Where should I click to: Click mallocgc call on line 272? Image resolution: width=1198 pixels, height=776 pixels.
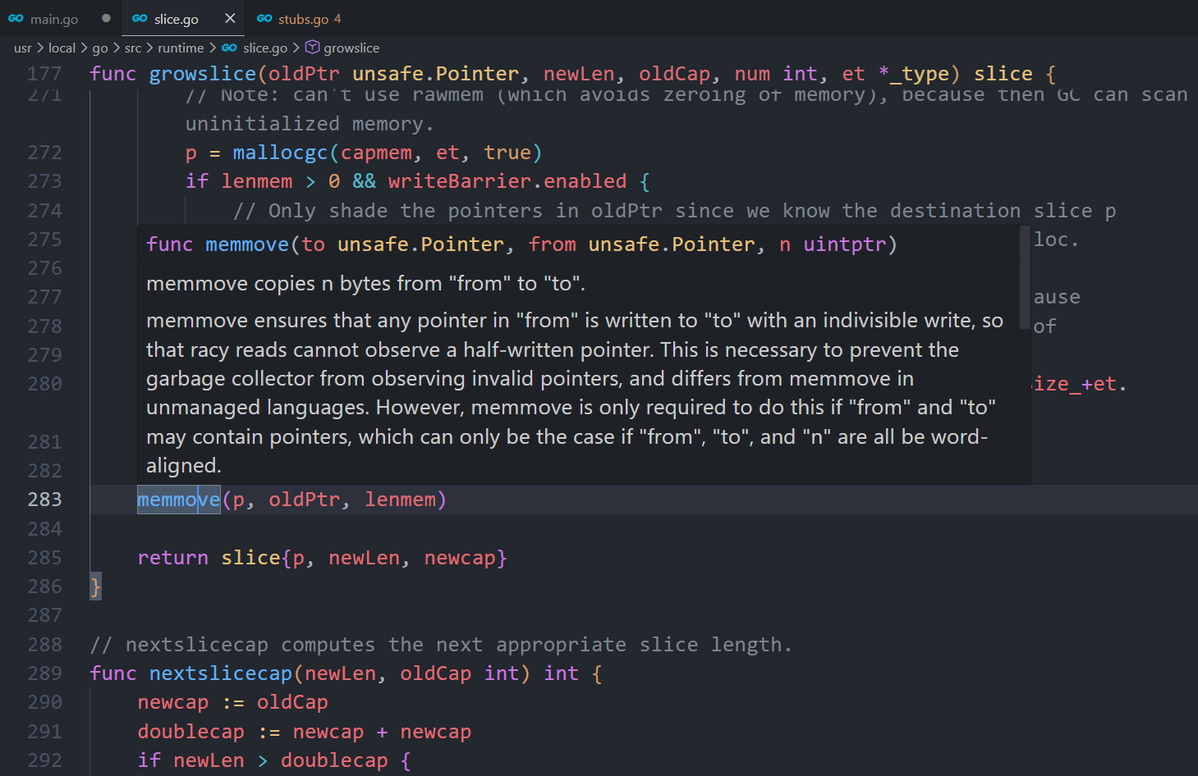281,153
